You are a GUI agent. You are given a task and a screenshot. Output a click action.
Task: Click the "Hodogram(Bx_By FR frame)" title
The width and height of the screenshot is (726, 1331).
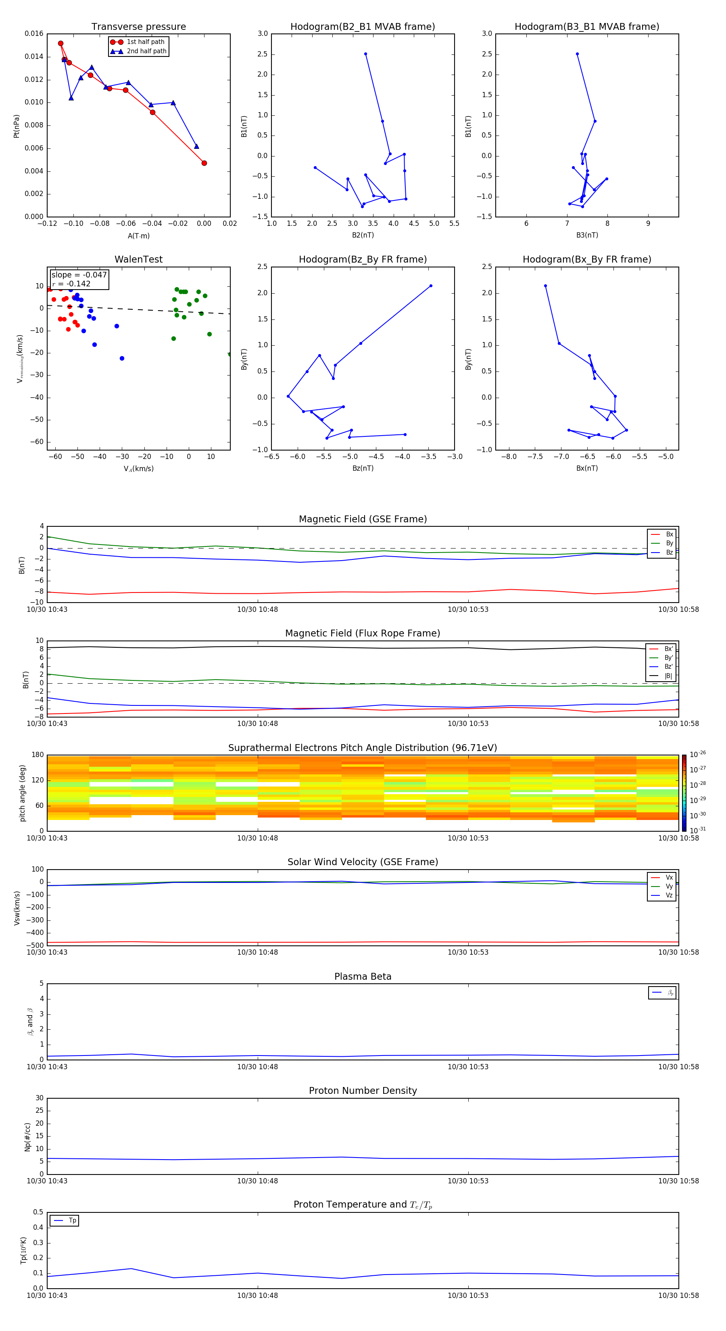pyautogui.click(x=587, y=259)
